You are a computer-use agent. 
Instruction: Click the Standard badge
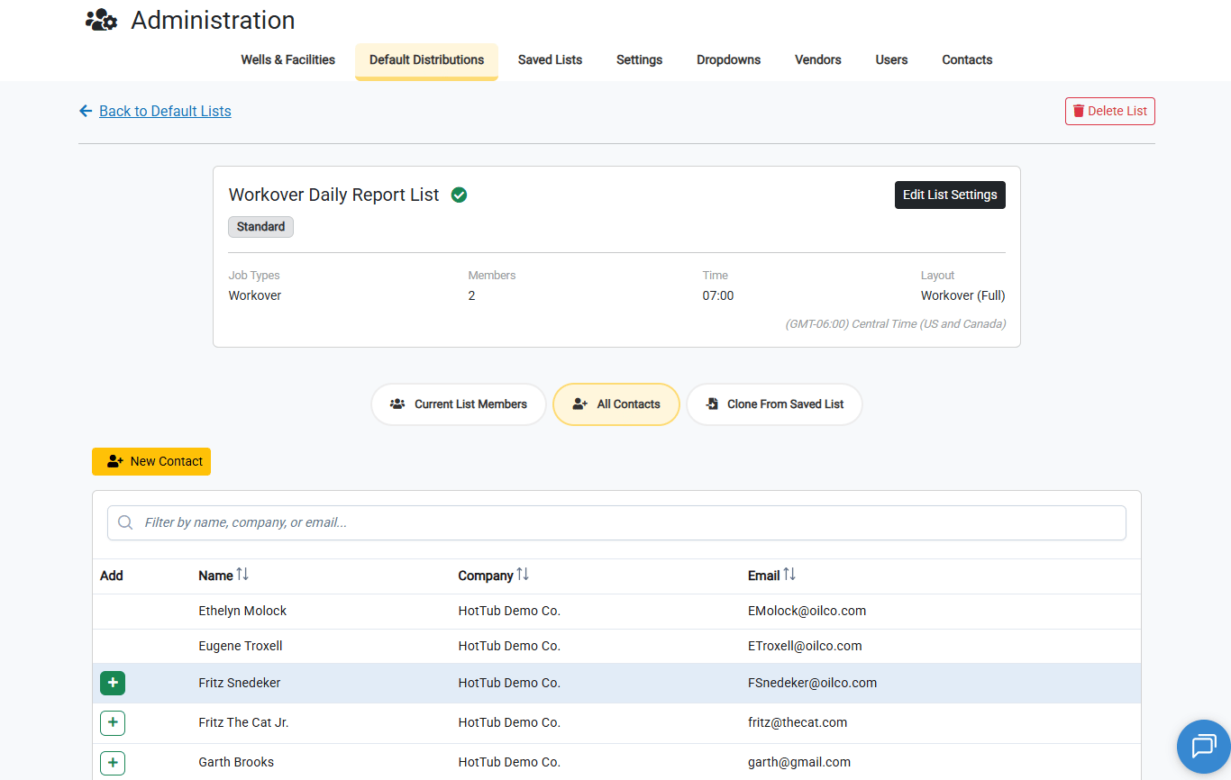click(260, 227)
